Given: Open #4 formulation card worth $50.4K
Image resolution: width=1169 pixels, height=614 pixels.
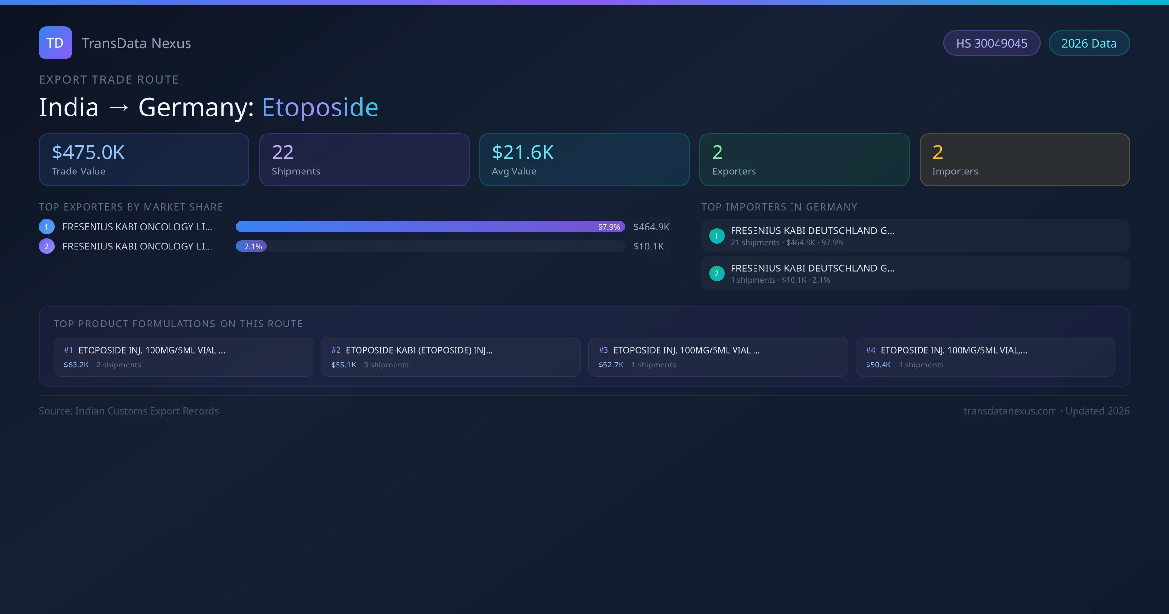Looking at the screenshot, I should 985,357.
